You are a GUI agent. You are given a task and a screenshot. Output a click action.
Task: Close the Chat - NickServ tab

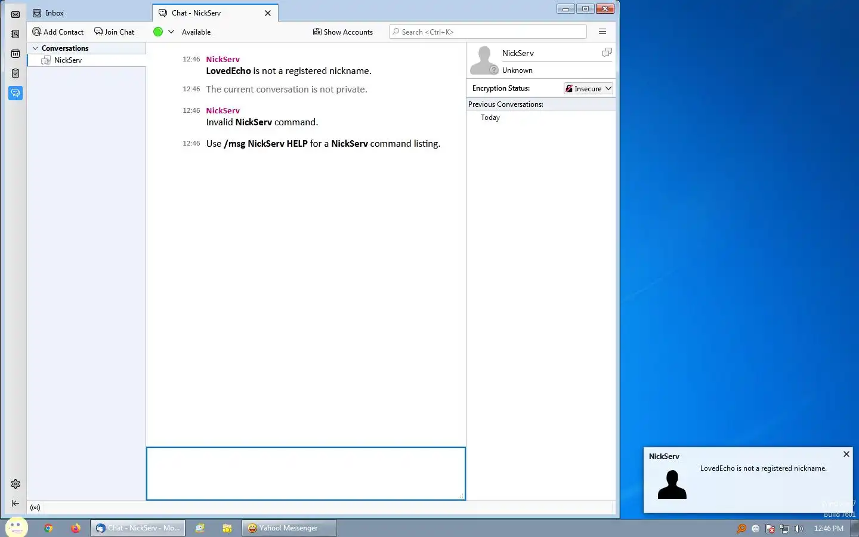tap(268, 13)
